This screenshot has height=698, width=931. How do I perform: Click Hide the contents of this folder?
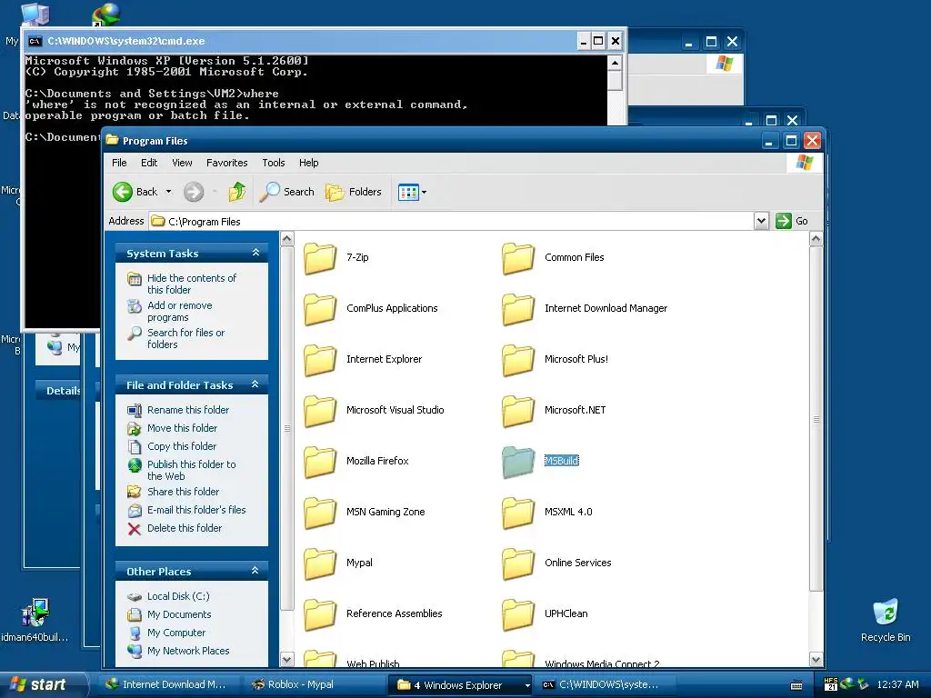[191, 284]
